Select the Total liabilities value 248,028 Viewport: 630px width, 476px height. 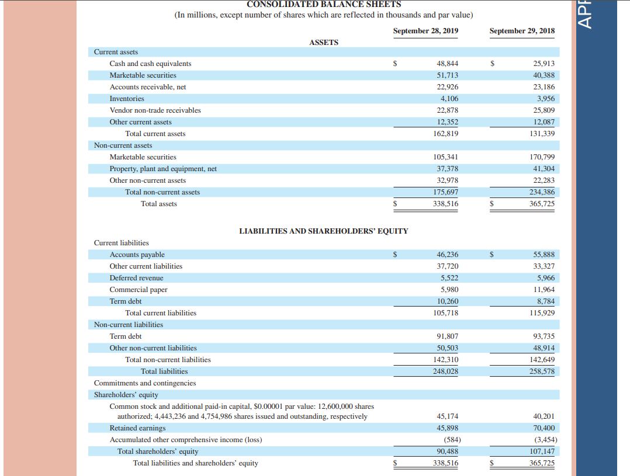click(447, 371)
